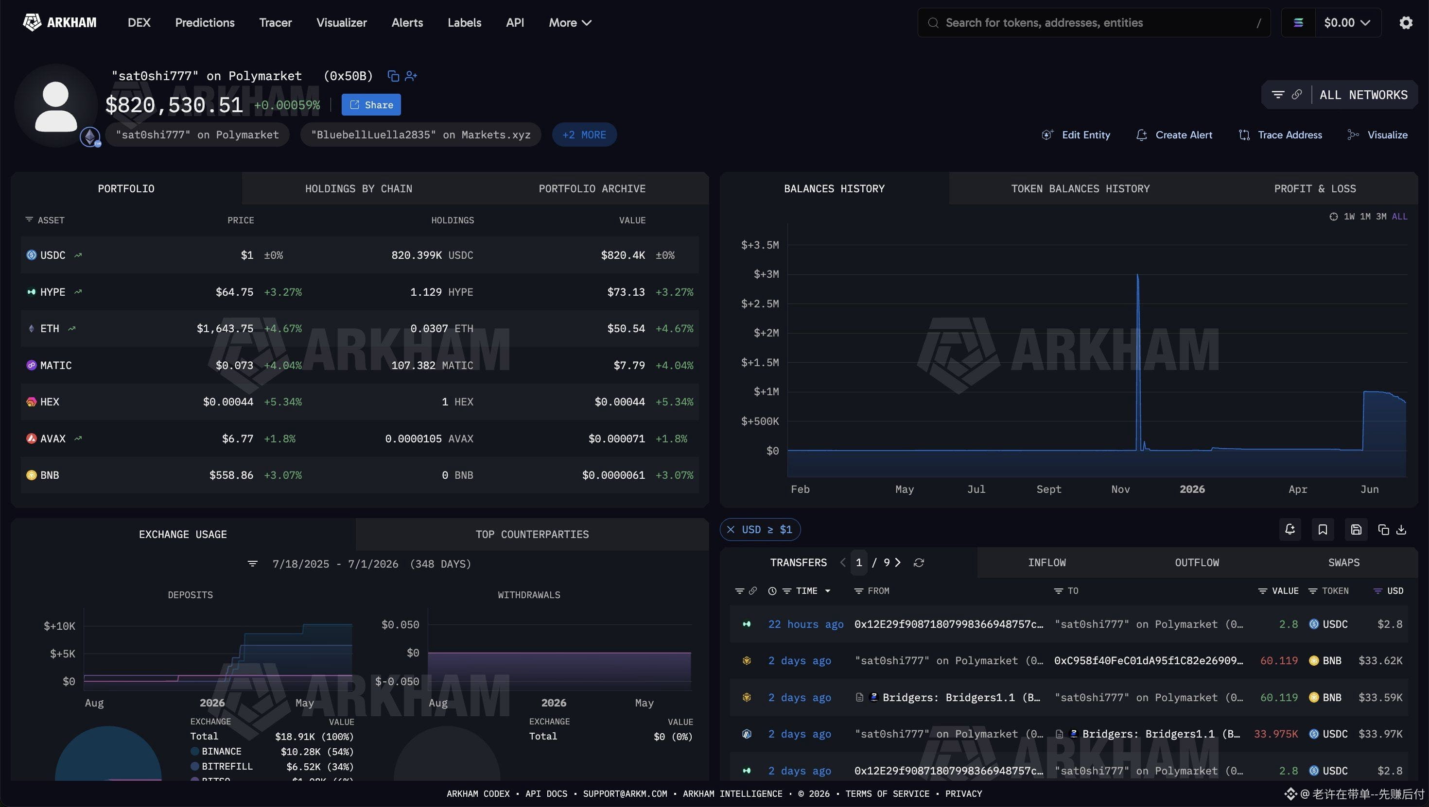1429x807 pixels.
Task: Open the $0.00 wallet balance dropdown
Action: click(x=1347, y=23)
